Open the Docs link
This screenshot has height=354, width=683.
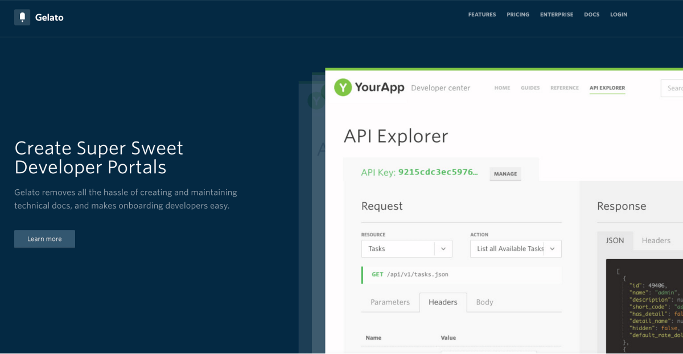pyautogui.click(x=592, y=15)
